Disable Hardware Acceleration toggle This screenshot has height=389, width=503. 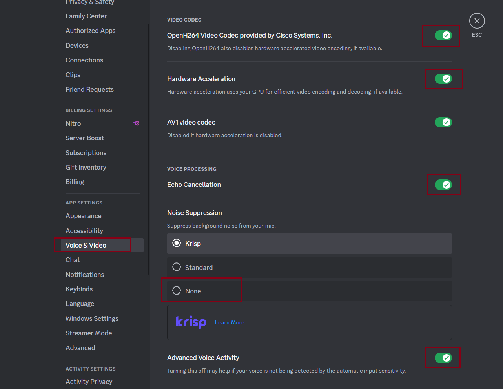443,79
